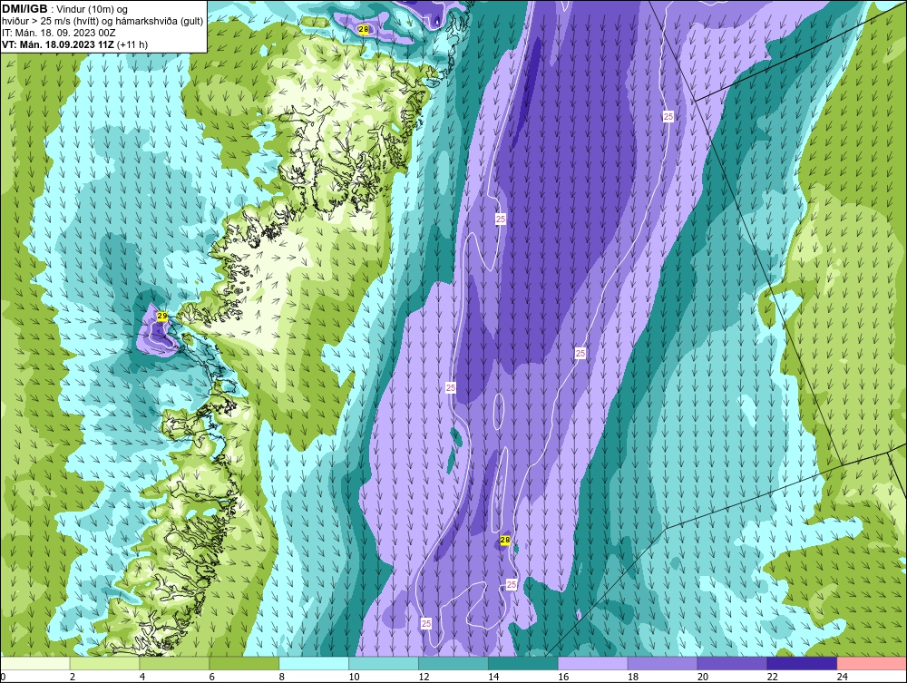Click the yellow '28' gust label at map top

pos(364,30)
